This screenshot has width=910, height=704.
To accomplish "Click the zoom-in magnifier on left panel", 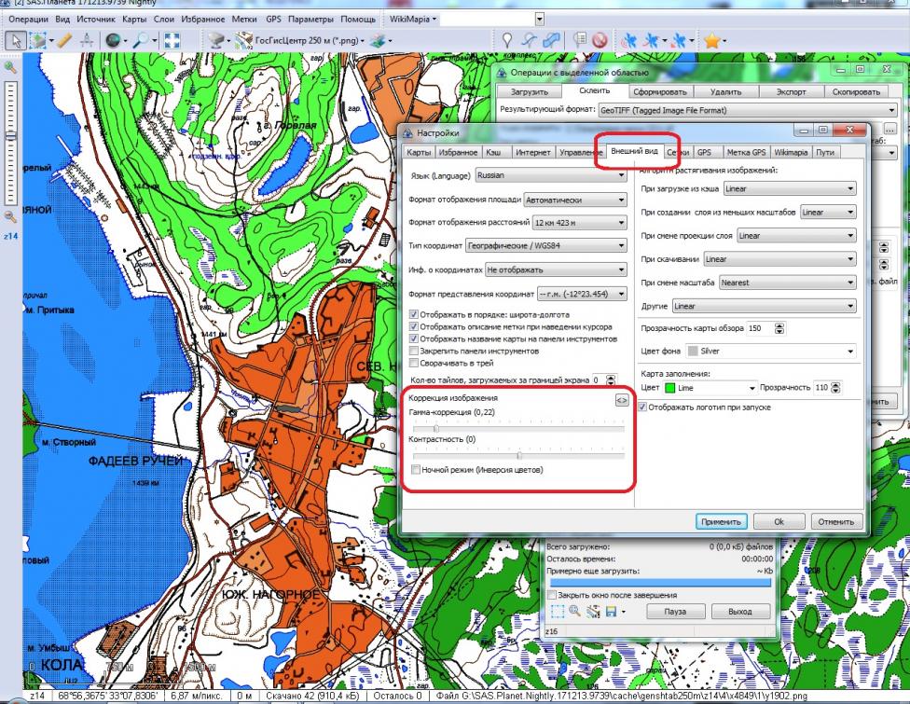I will coord(11,68).
